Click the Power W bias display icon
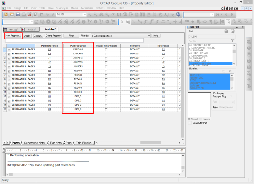Image resolution: width=254 pixels, height=184 pixels. tap(107, 22)
